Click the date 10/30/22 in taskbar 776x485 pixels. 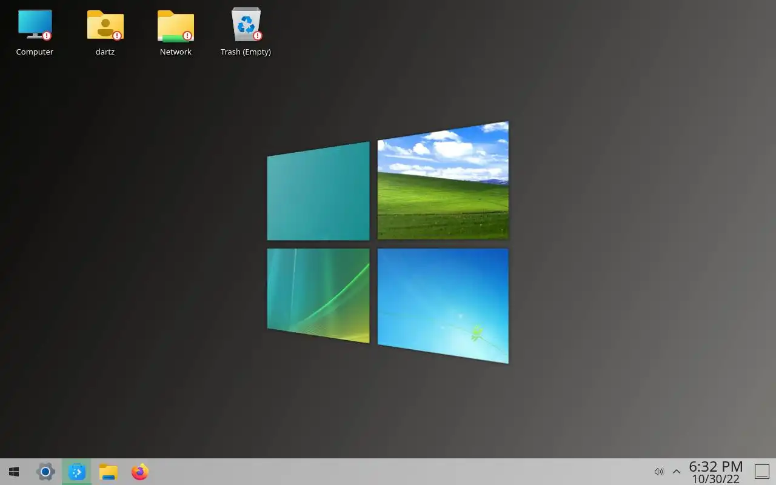pyautogui.click(x=716, y=479)
